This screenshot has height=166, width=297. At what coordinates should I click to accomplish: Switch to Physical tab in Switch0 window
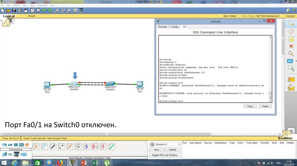[162, 27]
